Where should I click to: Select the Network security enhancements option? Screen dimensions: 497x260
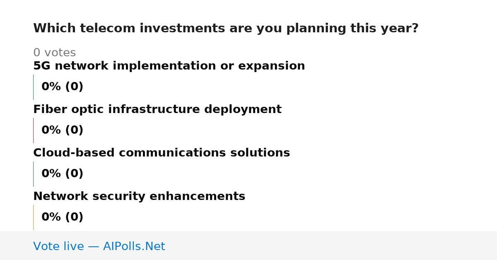click(139, 197)
